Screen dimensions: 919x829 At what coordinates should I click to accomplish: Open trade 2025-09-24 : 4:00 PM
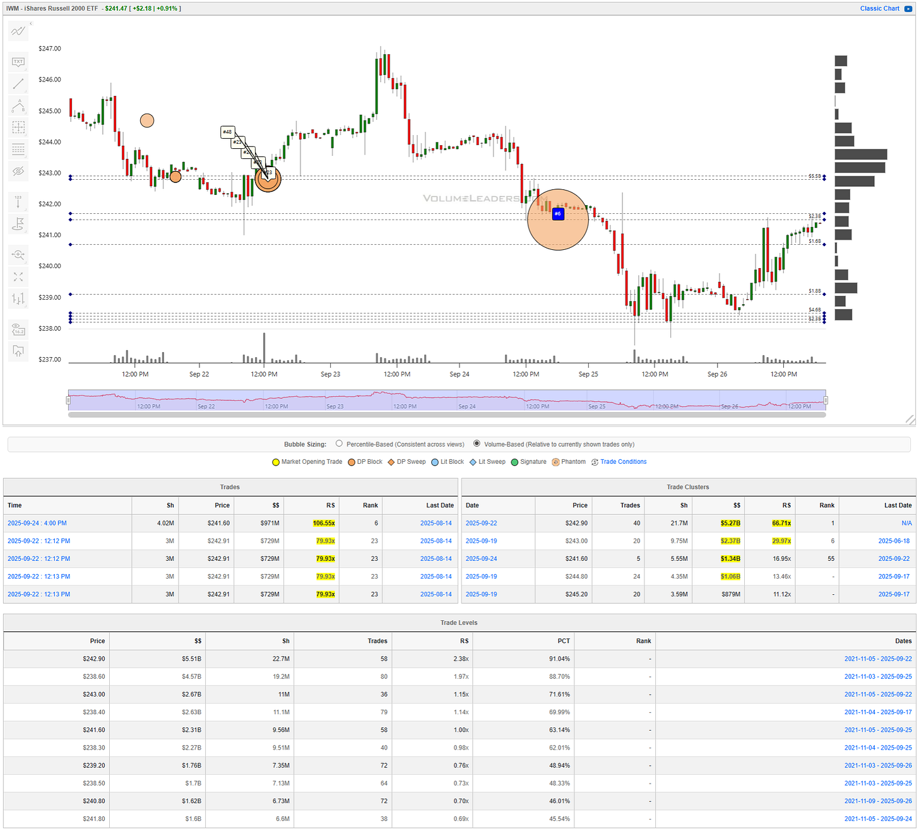tap(37, 523)
